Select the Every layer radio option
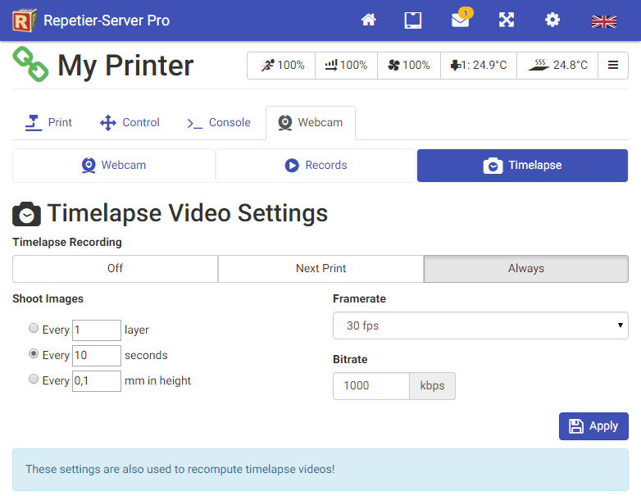 click(34, 329)
